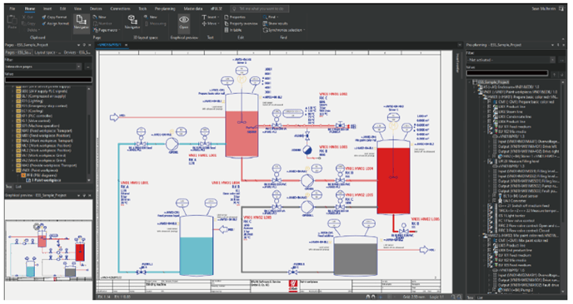The height and width of the screenshot is (304, 573).
Task: Click the Properties command
Action: point(235,17)
